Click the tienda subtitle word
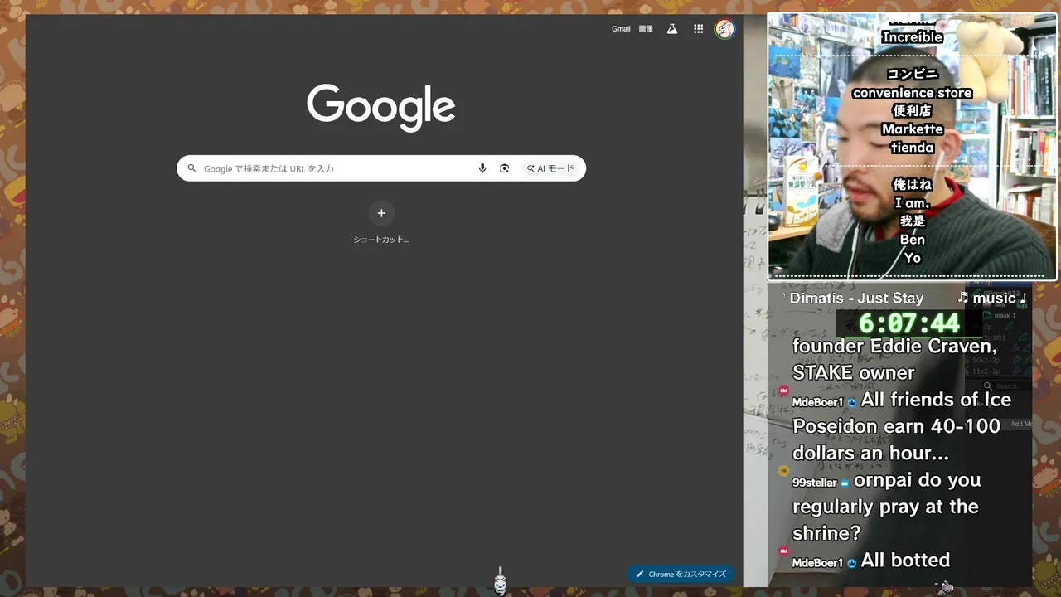Viewport: 1061px width, 597px height. (x=912, y=148)
